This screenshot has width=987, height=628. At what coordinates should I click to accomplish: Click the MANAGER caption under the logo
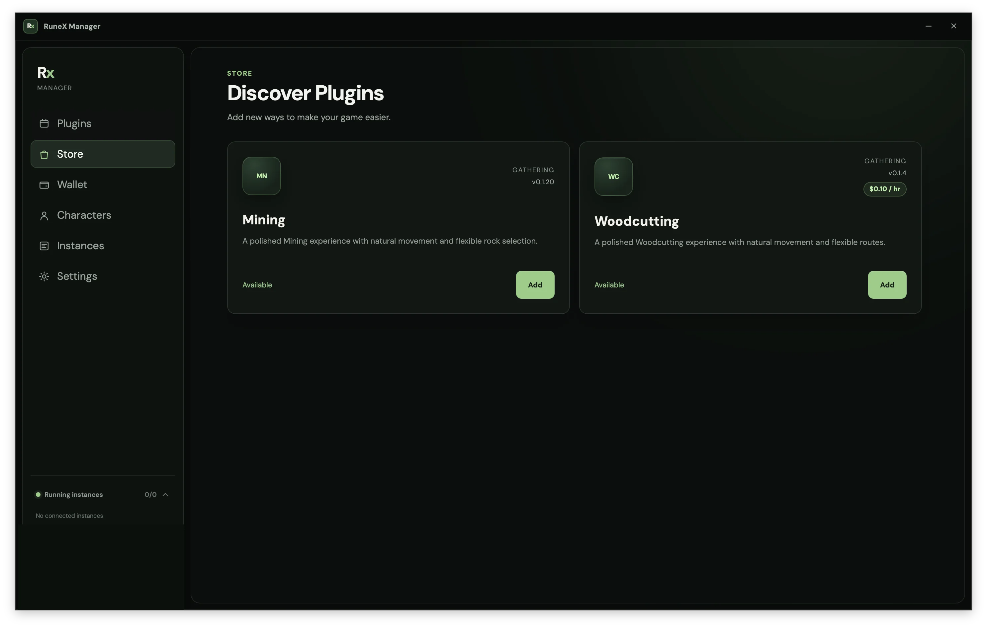54,88
